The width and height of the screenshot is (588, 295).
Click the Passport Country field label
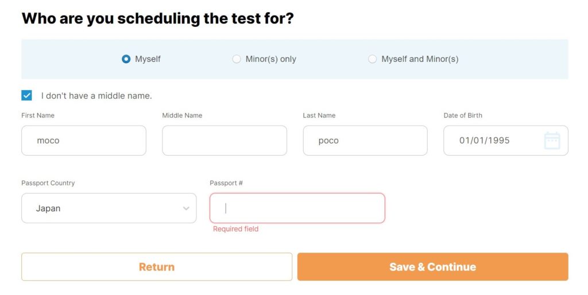(48, 183)
